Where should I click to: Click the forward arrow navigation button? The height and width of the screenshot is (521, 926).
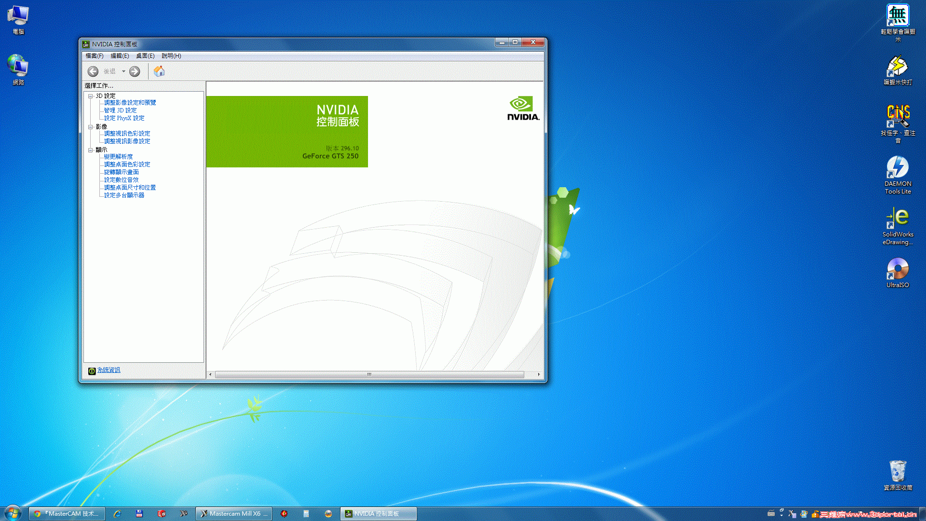tap(135, 71)
